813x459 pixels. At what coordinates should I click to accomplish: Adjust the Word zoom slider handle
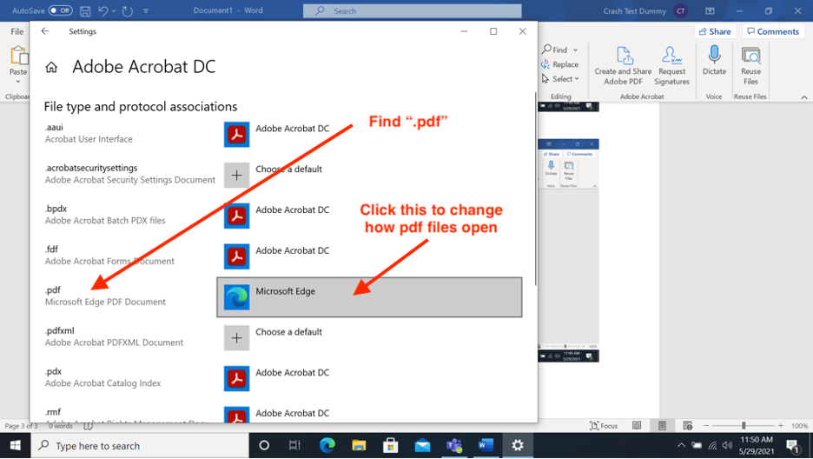coord(744,426)
